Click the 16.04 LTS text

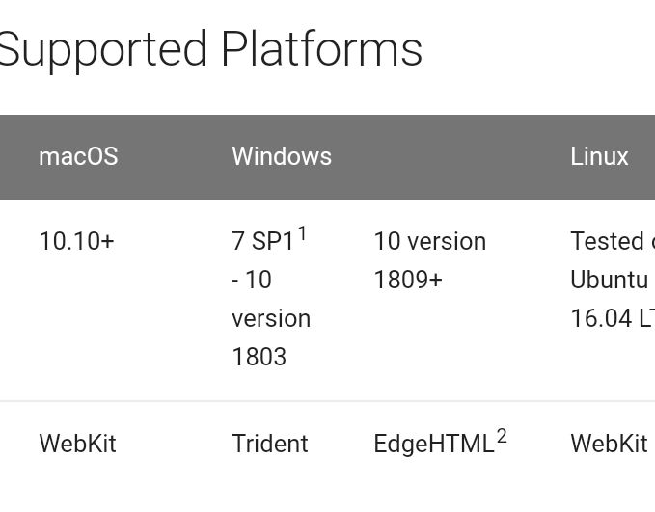[x=613, y=318]
